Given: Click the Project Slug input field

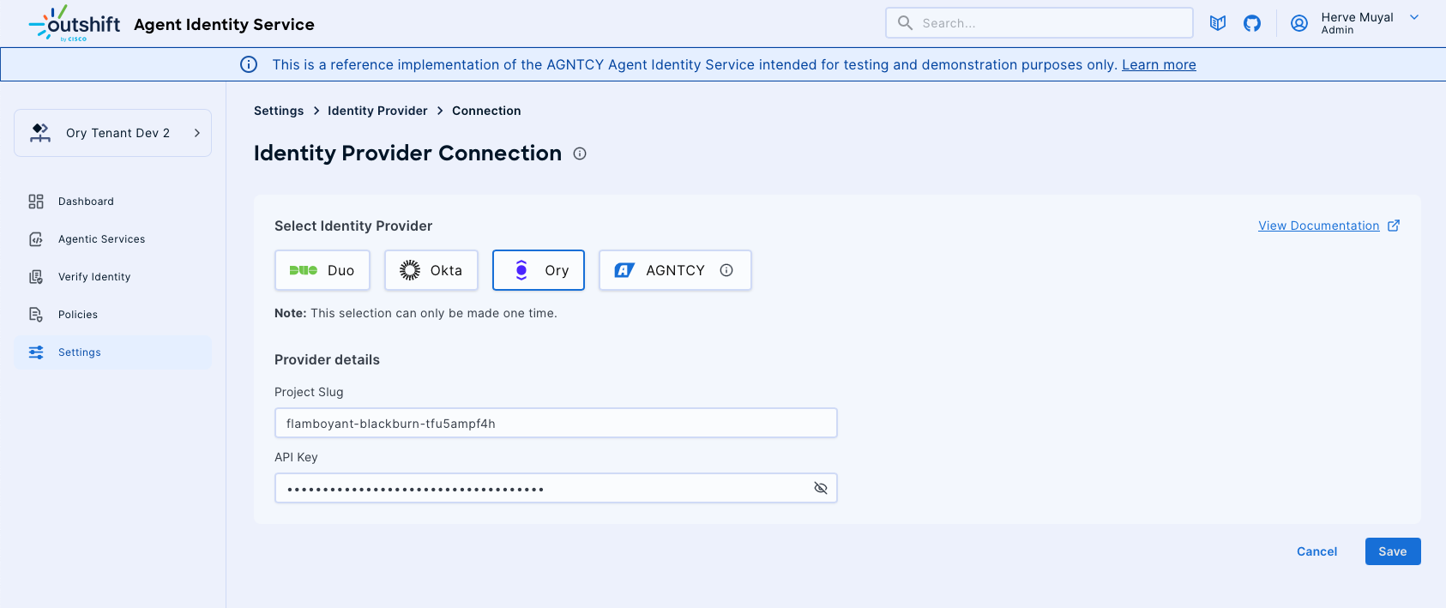Looking at the screenshot, I should 556,423.
